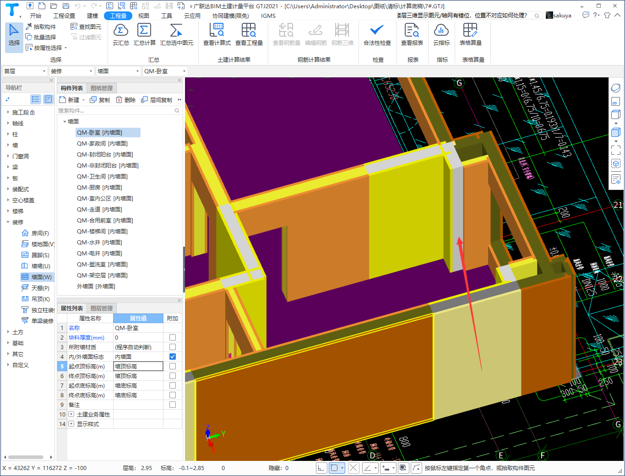Click the 汇总选中图元 icon
This screenshot has width=625, height=476.
[176, 35]
